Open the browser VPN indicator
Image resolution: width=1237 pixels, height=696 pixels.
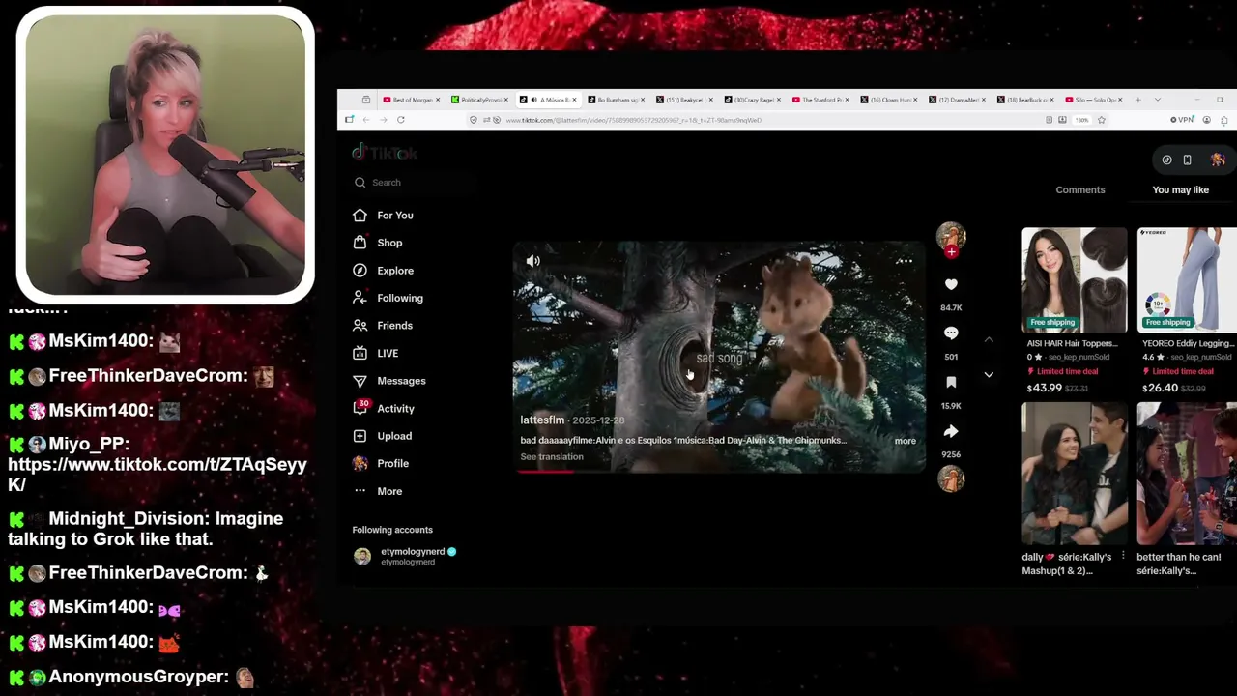coord(1182,120)
